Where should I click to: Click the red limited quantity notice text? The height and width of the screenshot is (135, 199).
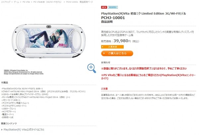[144, 69]
